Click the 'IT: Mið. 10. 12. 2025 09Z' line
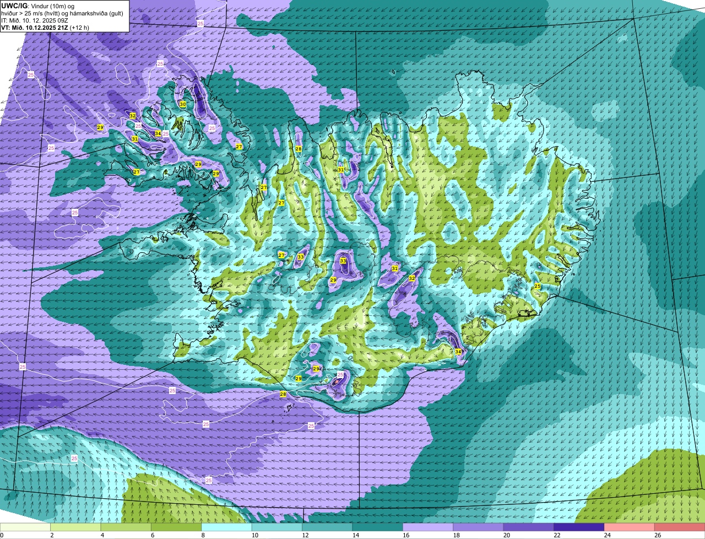This screenshot has width=705, height=539. (36, 20)
